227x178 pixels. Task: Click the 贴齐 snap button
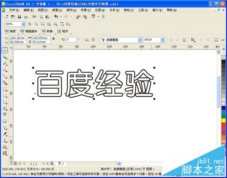point(63,31)
